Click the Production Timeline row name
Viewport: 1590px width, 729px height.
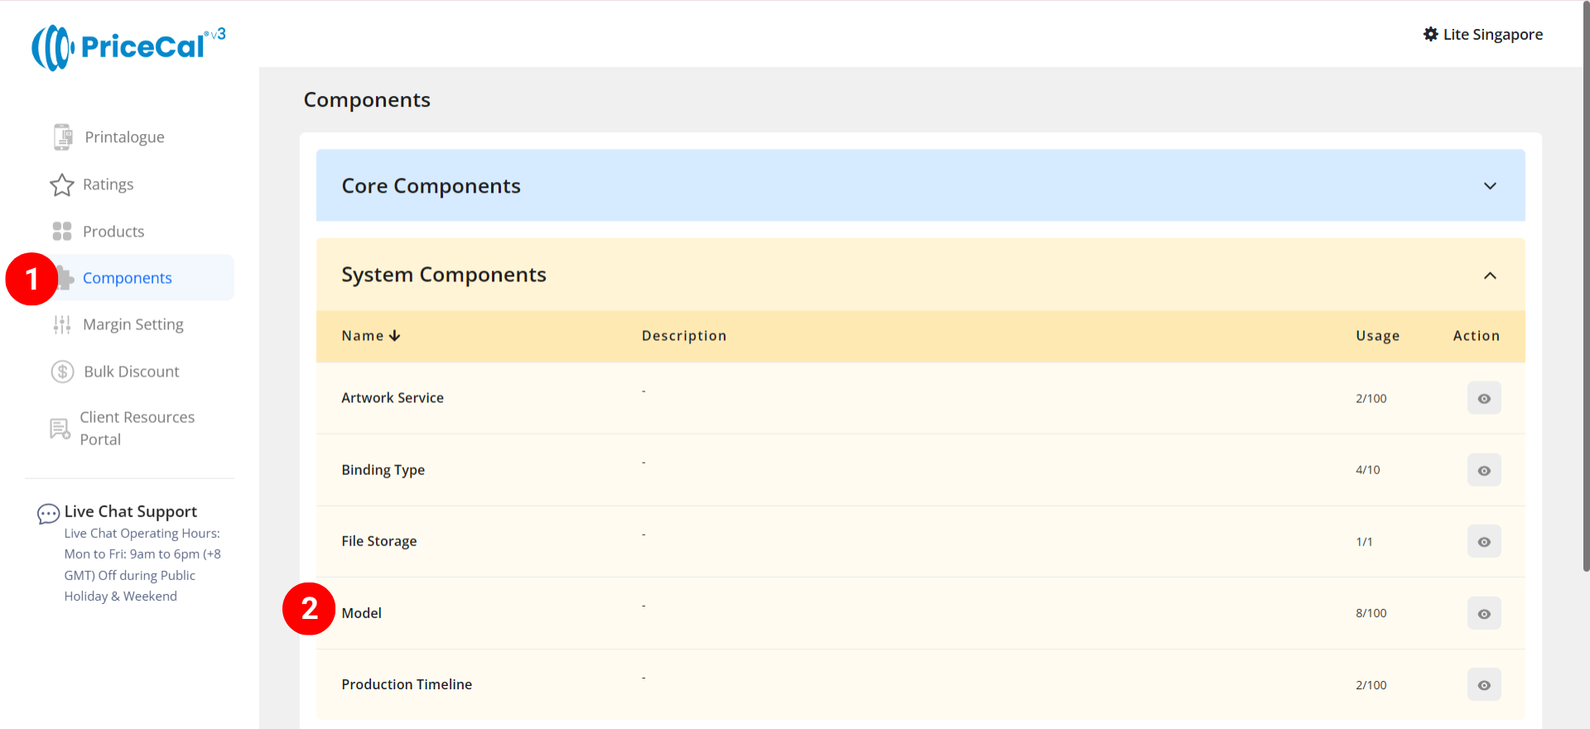tap(407, 684)
